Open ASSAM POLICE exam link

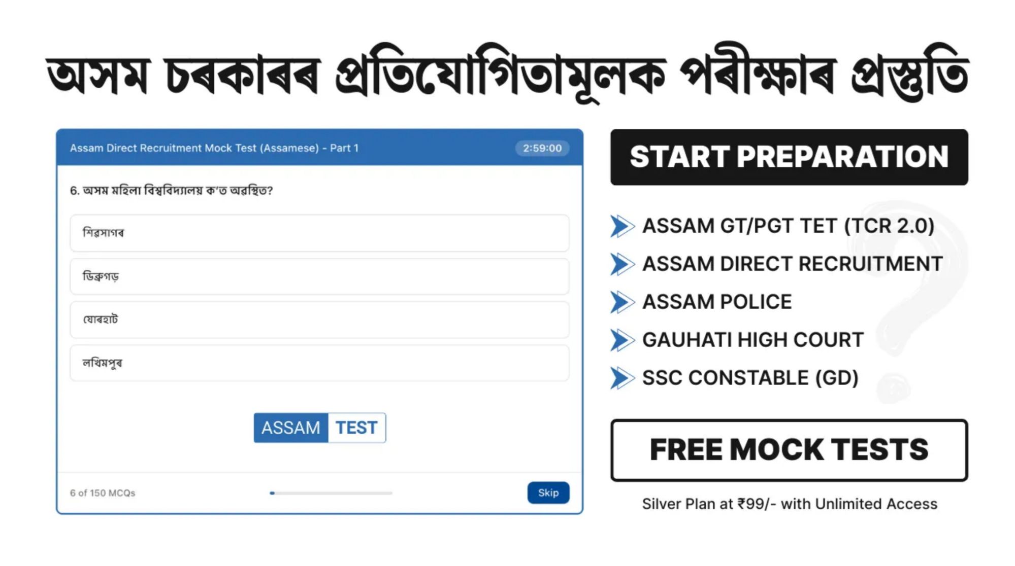717,302
